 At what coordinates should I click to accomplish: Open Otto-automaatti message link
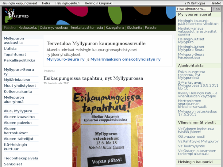tap(191, 136)
